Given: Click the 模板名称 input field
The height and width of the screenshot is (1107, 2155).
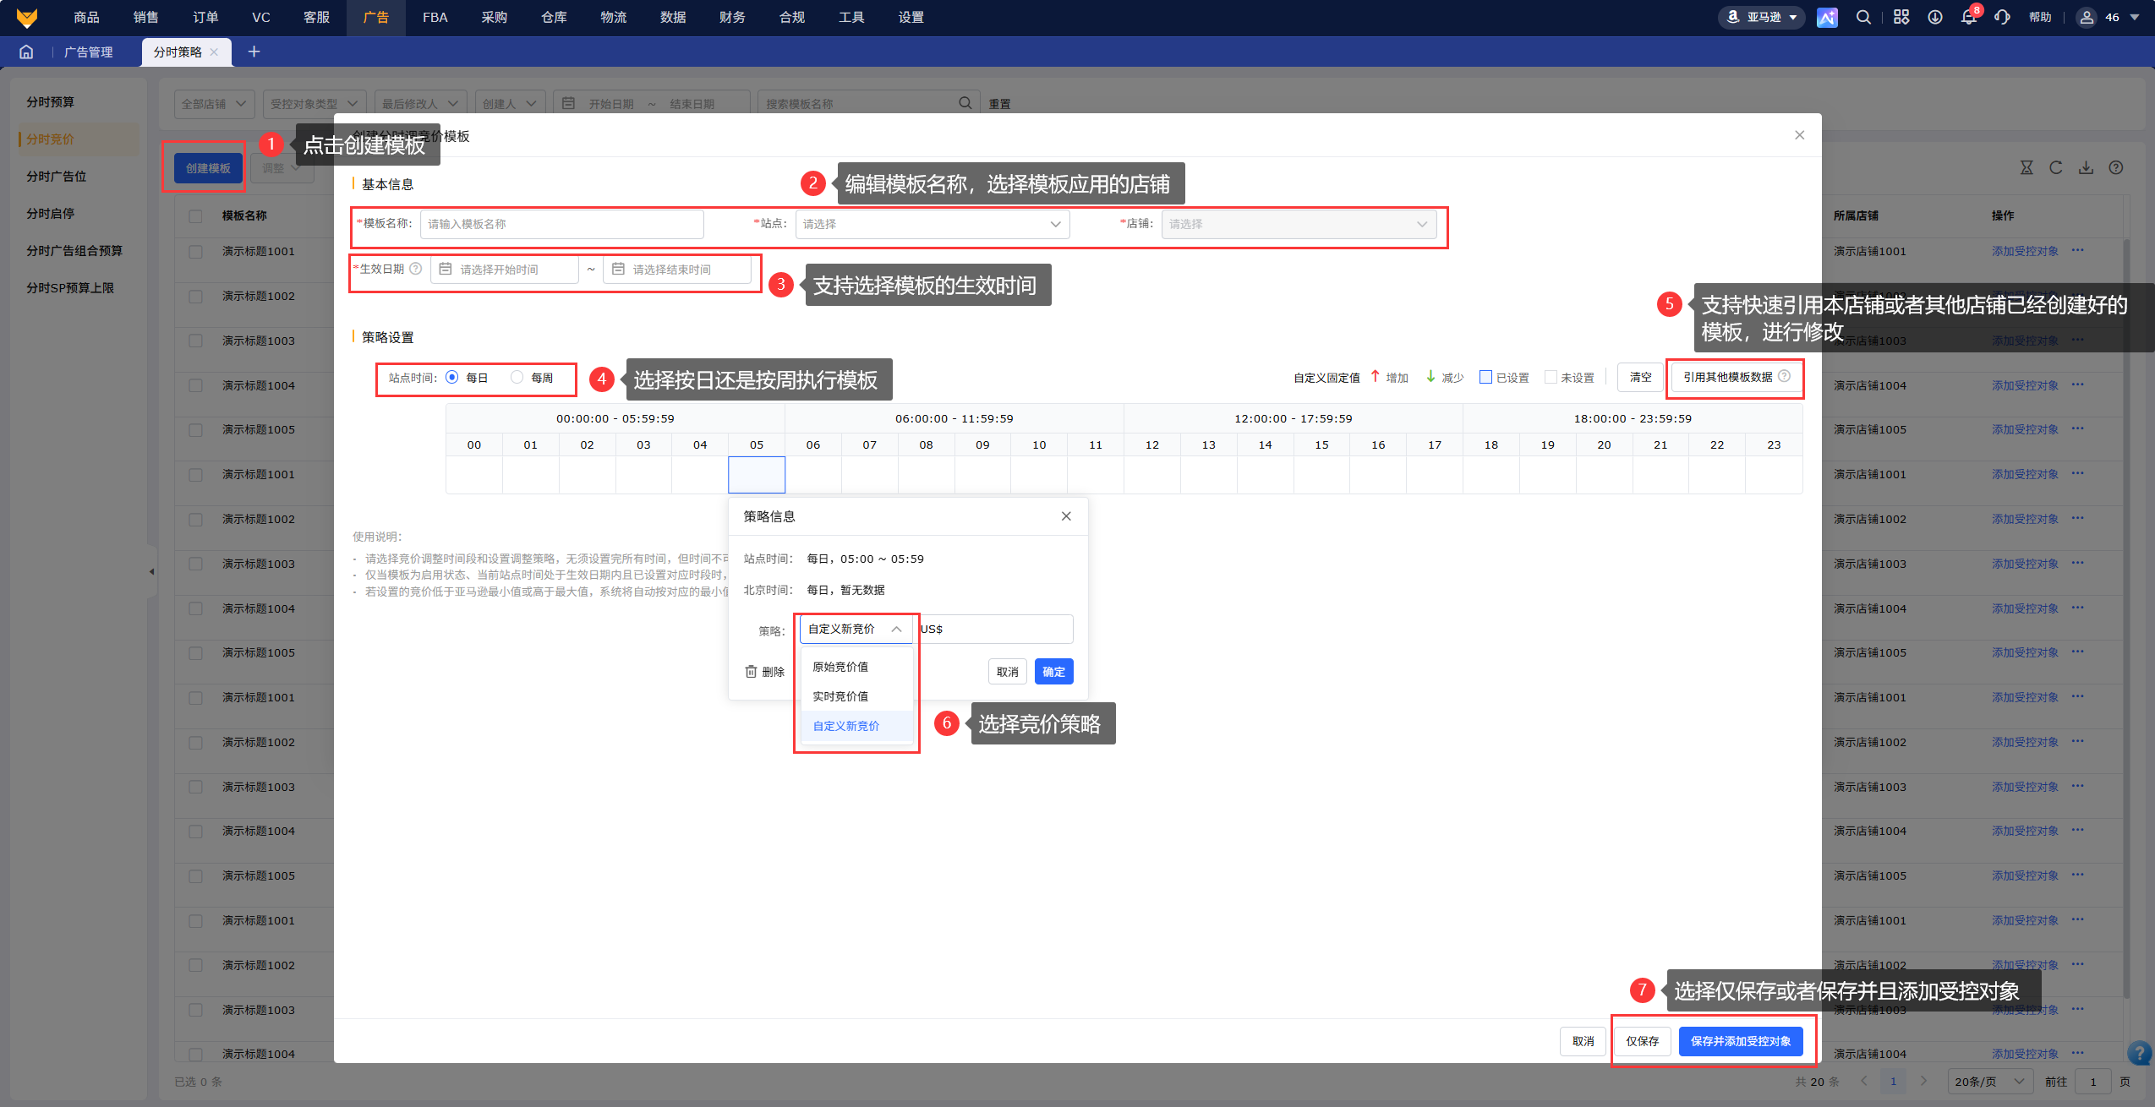Looking at the screenshot, I should (x=561, y=224).
